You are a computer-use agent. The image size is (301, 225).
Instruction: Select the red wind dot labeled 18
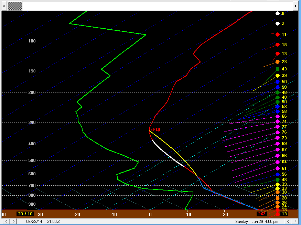278,45
